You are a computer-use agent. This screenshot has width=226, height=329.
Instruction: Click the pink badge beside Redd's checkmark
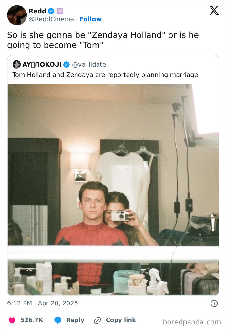pyautogui.click(x=60, y=11)
